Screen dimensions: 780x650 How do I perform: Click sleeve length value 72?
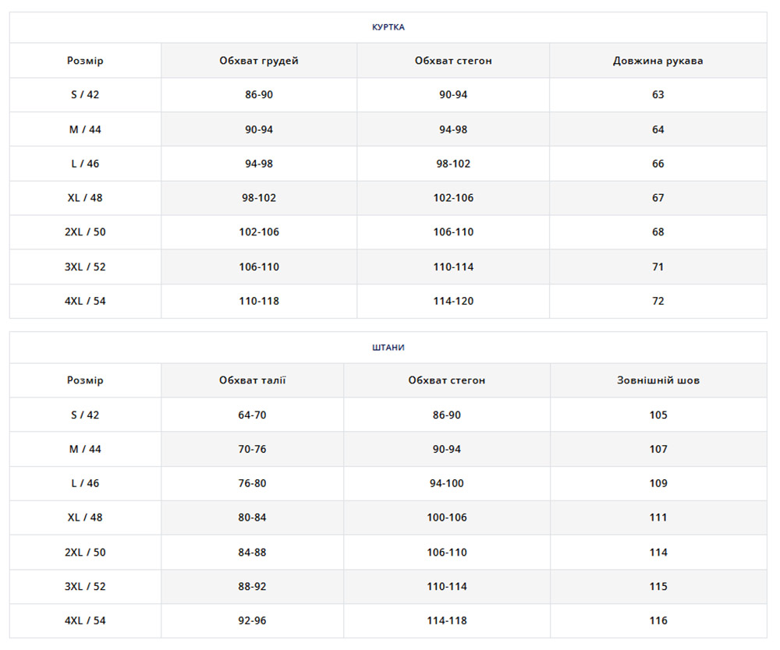pyautogui.click(x=658, y=301)
